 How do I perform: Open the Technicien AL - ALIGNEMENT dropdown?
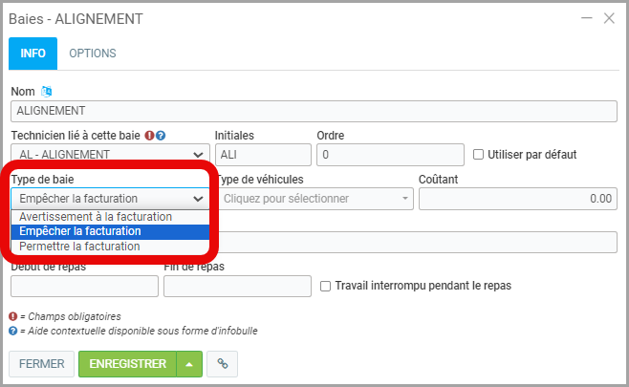pyautogui.click(x=110, y=154)
